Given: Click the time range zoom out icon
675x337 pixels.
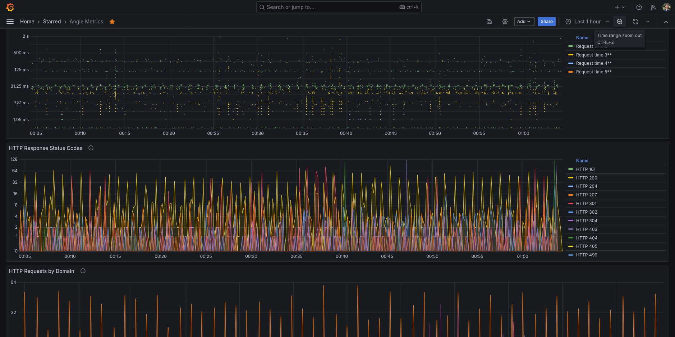Looking at the screenshot, I should (x=620, y=22).
